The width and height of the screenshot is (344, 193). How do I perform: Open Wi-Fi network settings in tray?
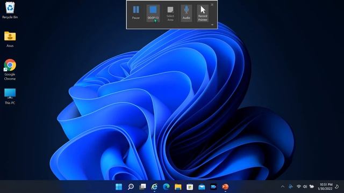tap(299, 187)
